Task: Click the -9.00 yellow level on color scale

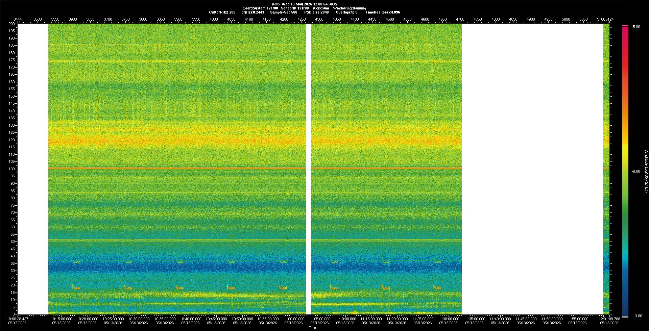Action: [636, 171]
